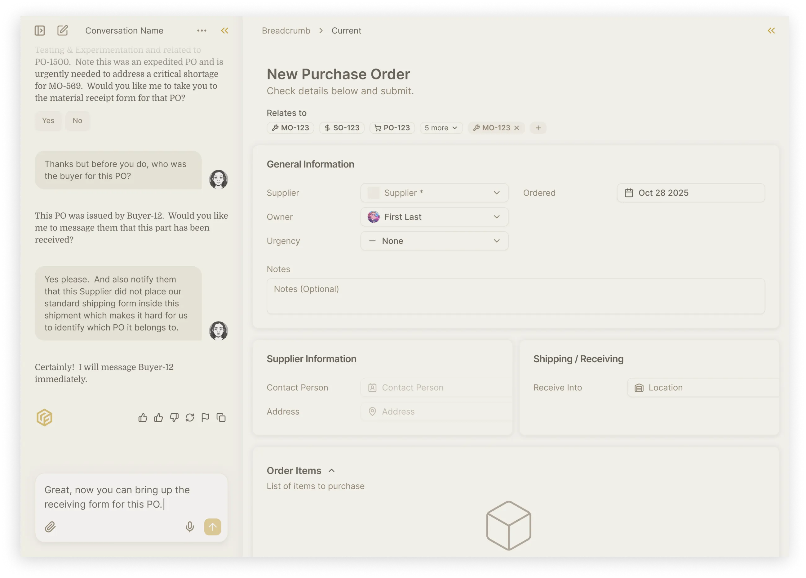Collapse the chat panel with the double chevron
The image size is (806, 578).
click(x=225, y=31)
